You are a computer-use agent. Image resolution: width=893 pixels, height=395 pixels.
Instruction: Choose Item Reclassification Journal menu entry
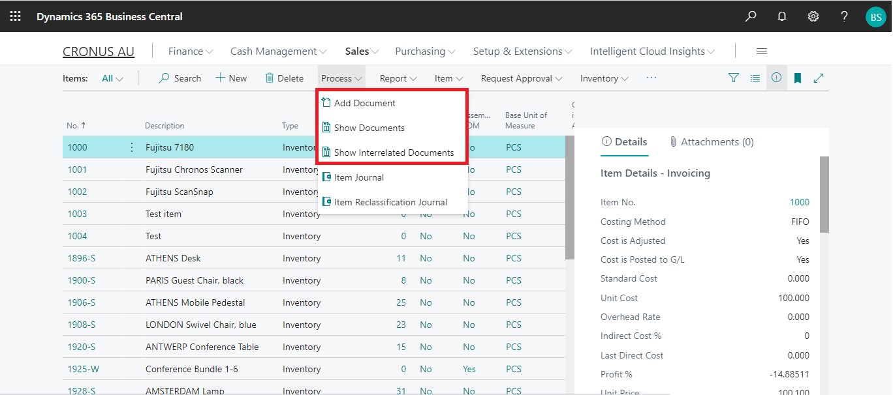coord(390,202)
